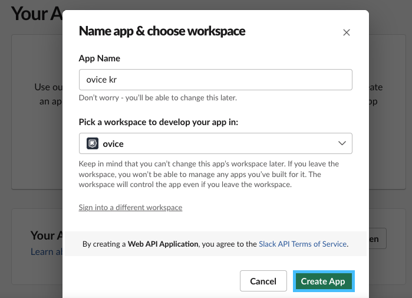Click the Create App button
This screenshot has width=412, height=298.
[x=324, y=281]
